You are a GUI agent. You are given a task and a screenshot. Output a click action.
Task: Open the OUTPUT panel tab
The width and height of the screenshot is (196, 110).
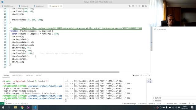point(39,75)
